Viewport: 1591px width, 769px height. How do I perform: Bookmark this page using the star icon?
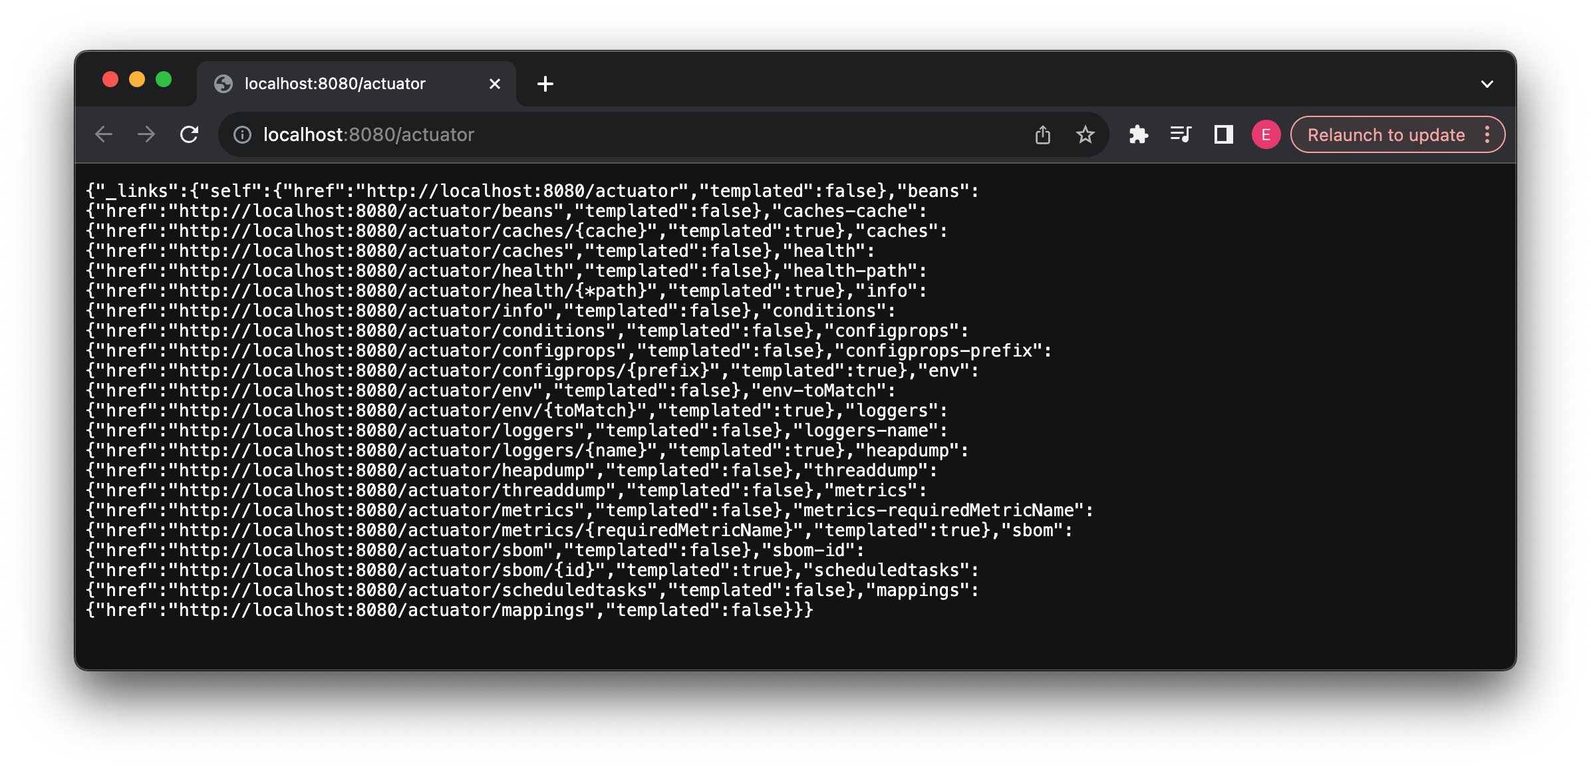coord(1085,134)
